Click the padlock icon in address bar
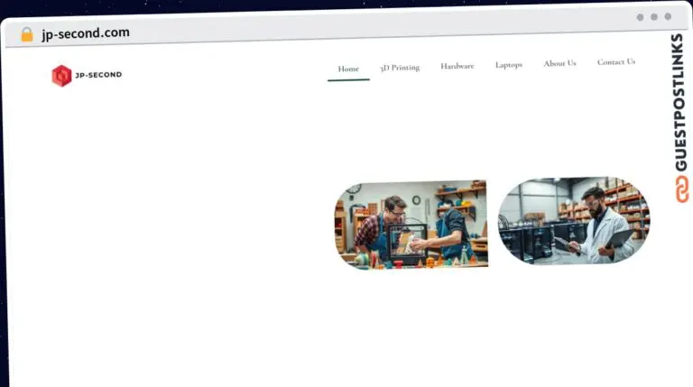 tap(27, 34)
